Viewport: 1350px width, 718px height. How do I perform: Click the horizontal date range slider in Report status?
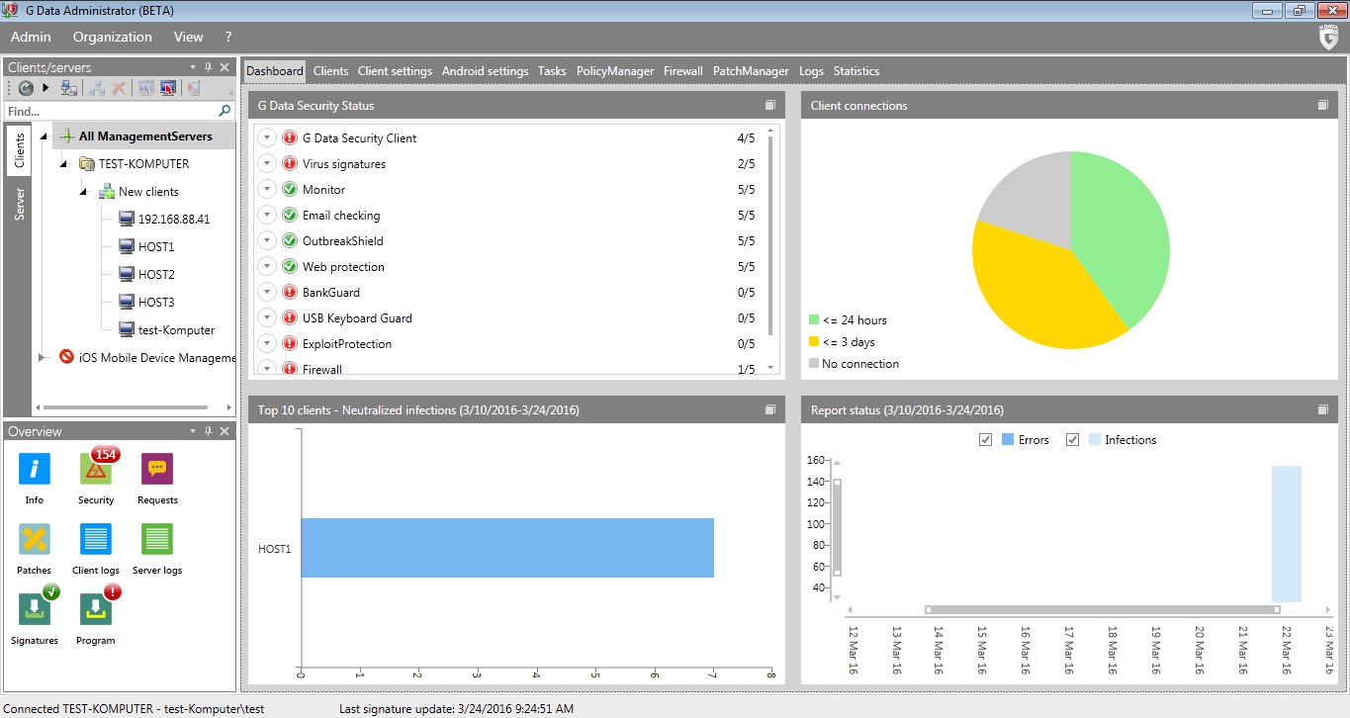pos(1103,609)
